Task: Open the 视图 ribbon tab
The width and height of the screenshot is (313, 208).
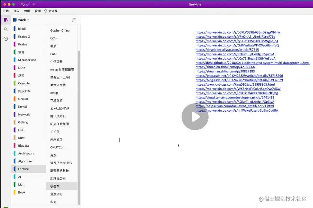Action: pos(38,11)
